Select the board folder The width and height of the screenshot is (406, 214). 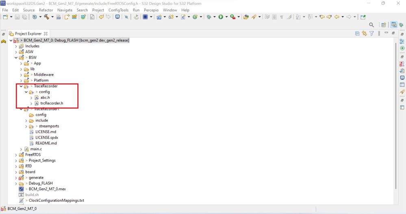[x=30, y=172]
